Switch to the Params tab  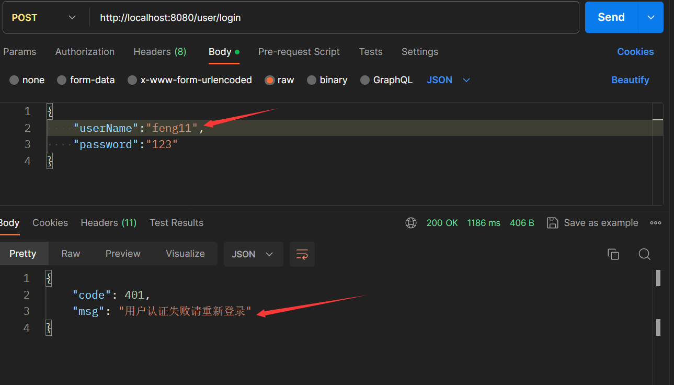[20, 52]
